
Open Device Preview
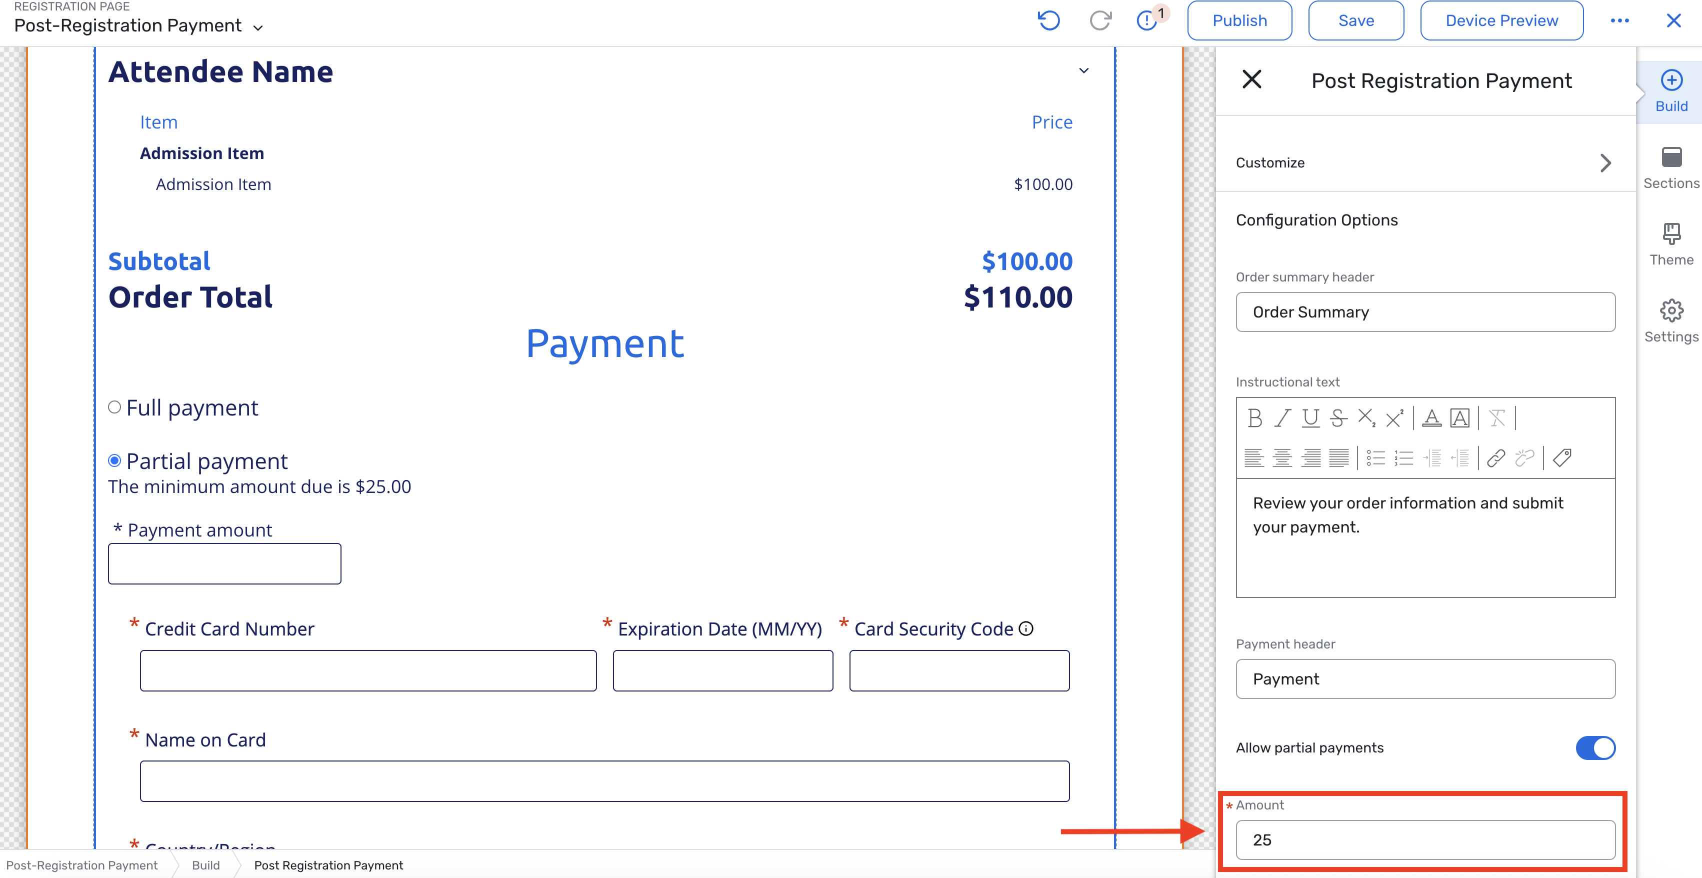click(1501, 20)
